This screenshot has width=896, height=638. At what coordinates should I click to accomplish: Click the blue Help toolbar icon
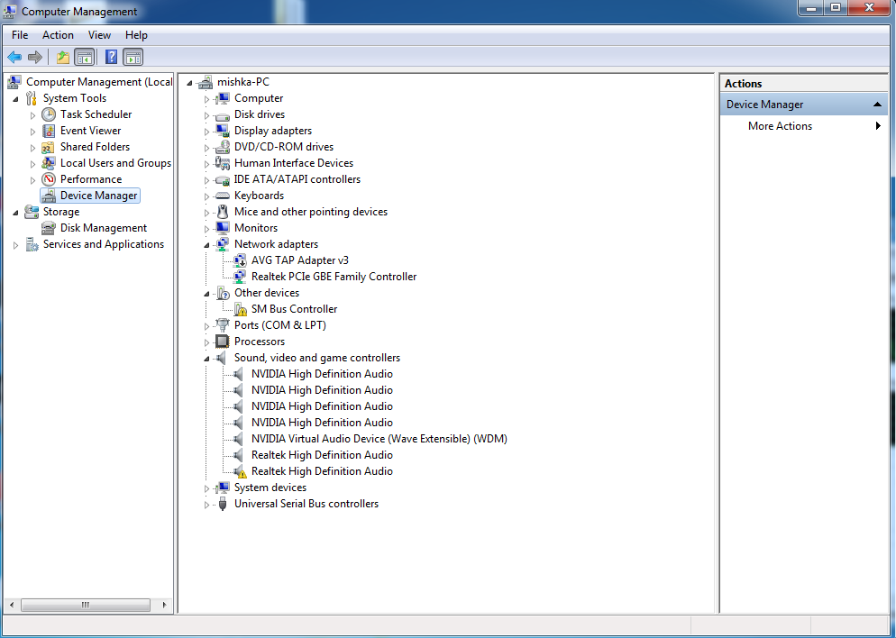coord(111,58)
